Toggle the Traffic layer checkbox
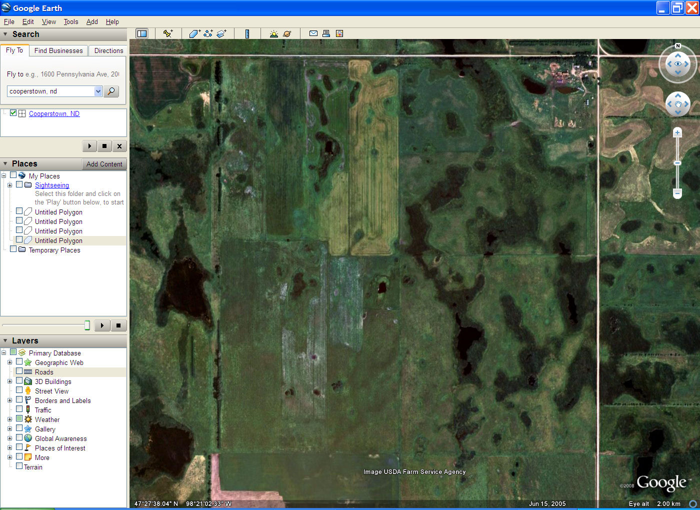This screenshot has width=700, height=510. pos(19,409)
